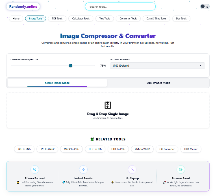Viewport: 213px width, 196px height.
Task: Click the OUTPUT FORMAT label
Action: (x=120, y=60)
